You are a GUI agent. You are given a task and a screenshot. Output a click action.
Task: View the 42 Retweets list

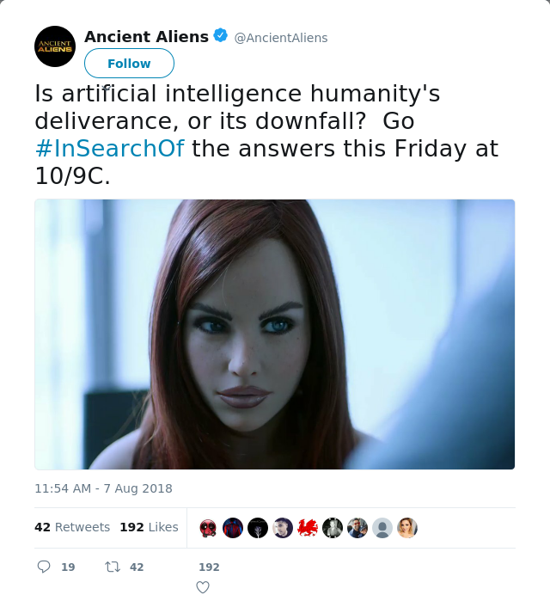[x=72, y=527]
